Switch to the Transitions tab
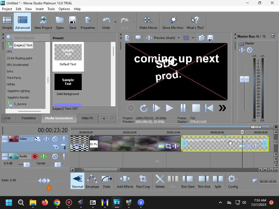The width and height of the screenshot is (279, 209). click(x=28, y=118)
